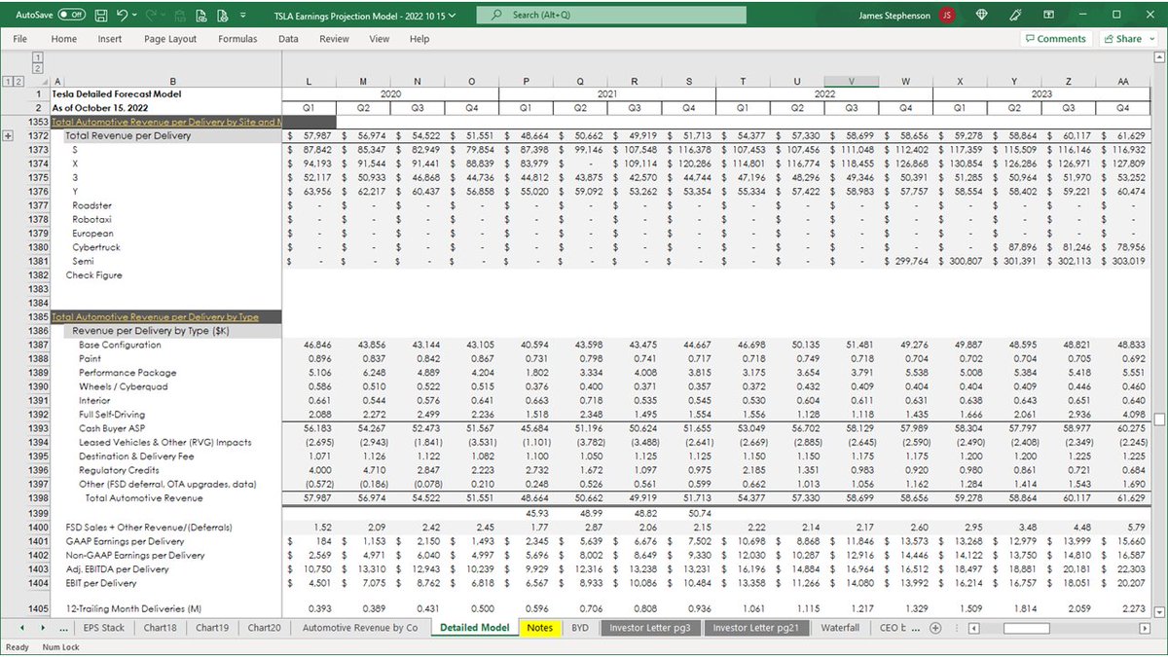Click column outline level 1 button
The width and height of the screenshot is (1168, 657).
click(x=37, y=57)
